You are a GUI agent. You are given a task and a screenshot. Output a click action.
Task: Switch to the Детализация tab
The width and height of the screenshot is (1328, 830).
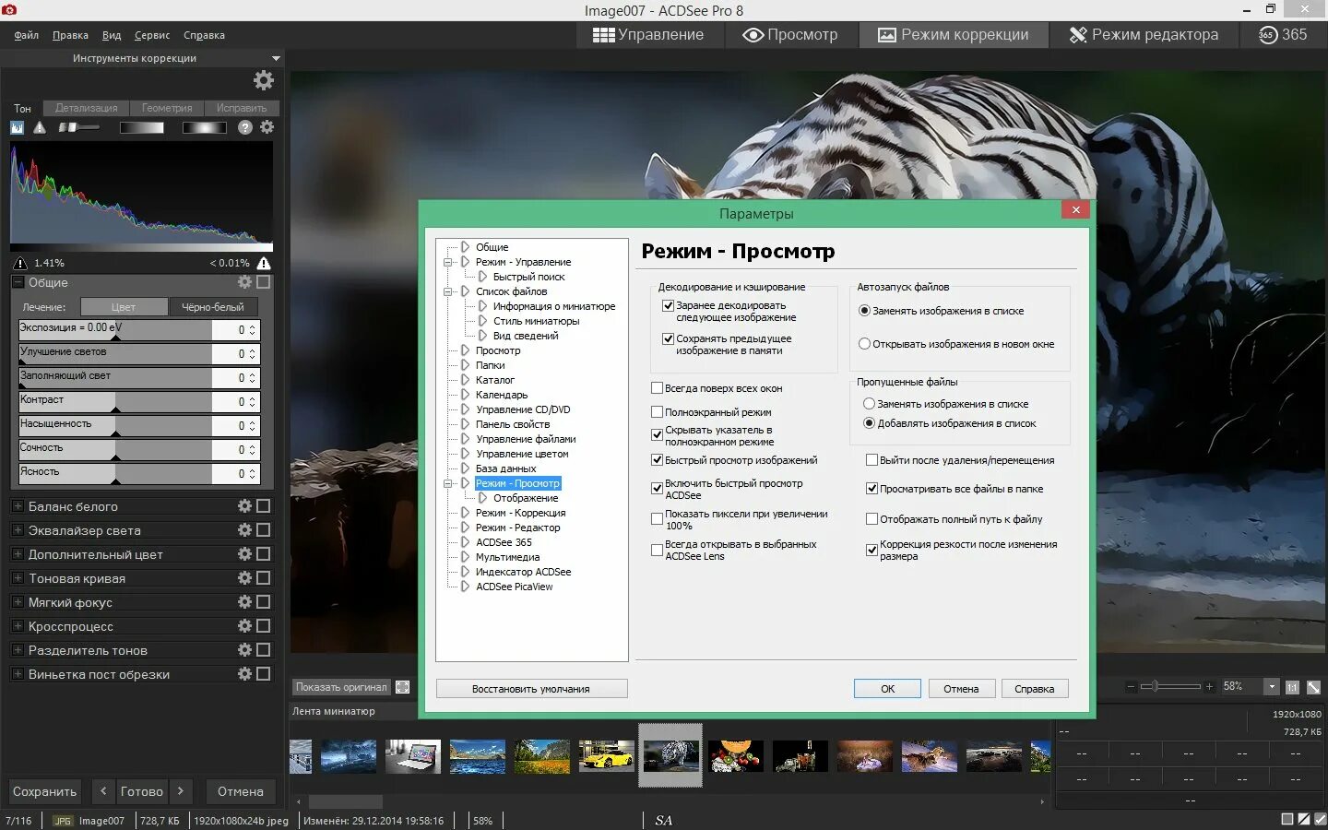coord(86,108)
